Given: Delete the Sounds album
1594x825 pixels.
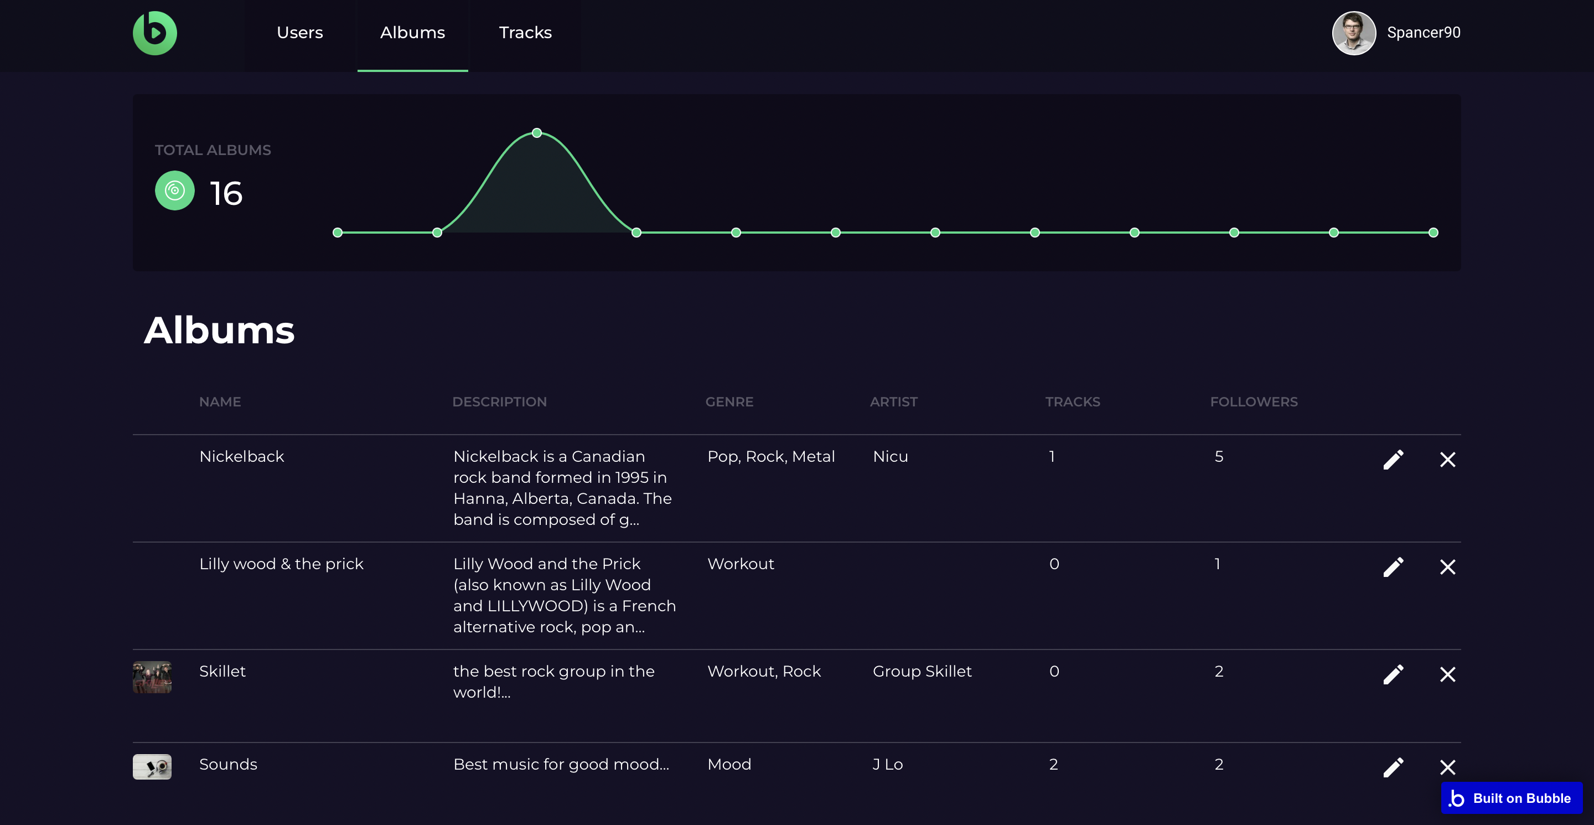Looking at the screenshot, I should (1447, 767).
